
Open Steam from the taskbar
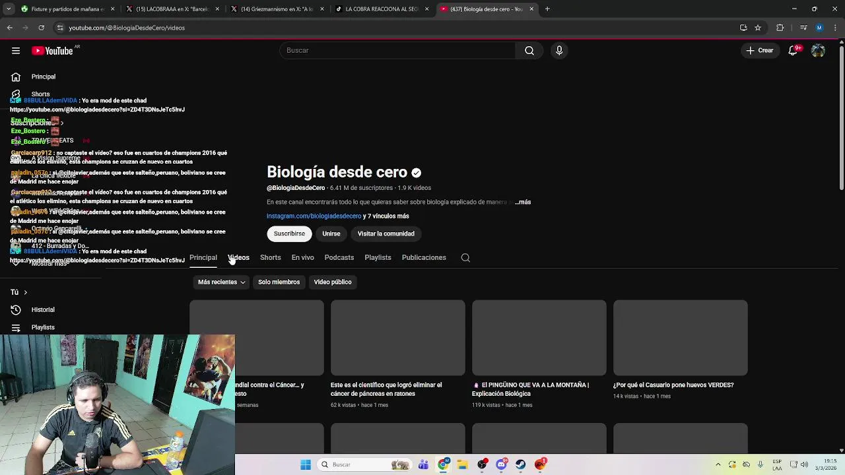tap(521, 464)
